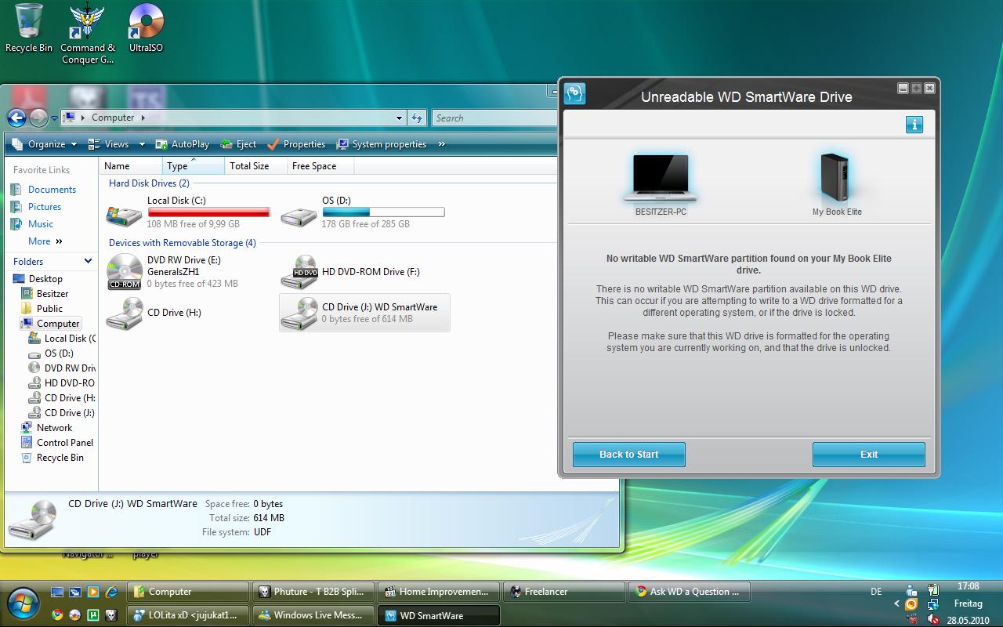Launch the media player Quick Launch icon
1003x627 pixels.
coord(93,593)
